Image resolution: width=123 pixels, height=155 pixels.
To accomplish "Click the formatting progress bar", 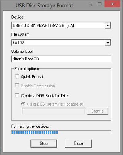I will point(61,132).
